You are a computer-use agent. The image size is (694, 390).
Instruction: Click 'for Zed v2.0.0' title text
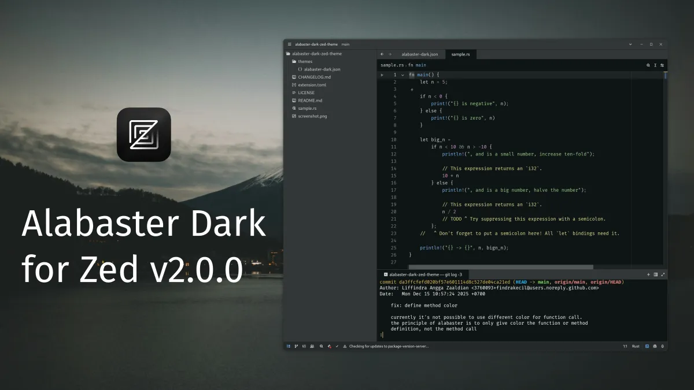pos(132,269)
